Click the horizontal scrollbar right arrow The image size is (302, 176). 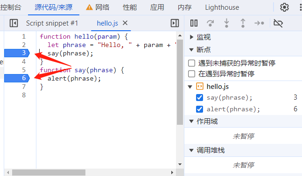point(172,172)
